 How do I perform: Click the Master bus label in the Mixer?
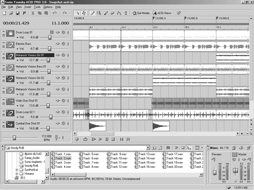(242, 154)
